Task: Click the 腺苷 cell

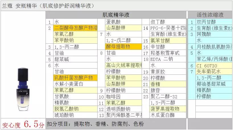Action: point(168,90)
